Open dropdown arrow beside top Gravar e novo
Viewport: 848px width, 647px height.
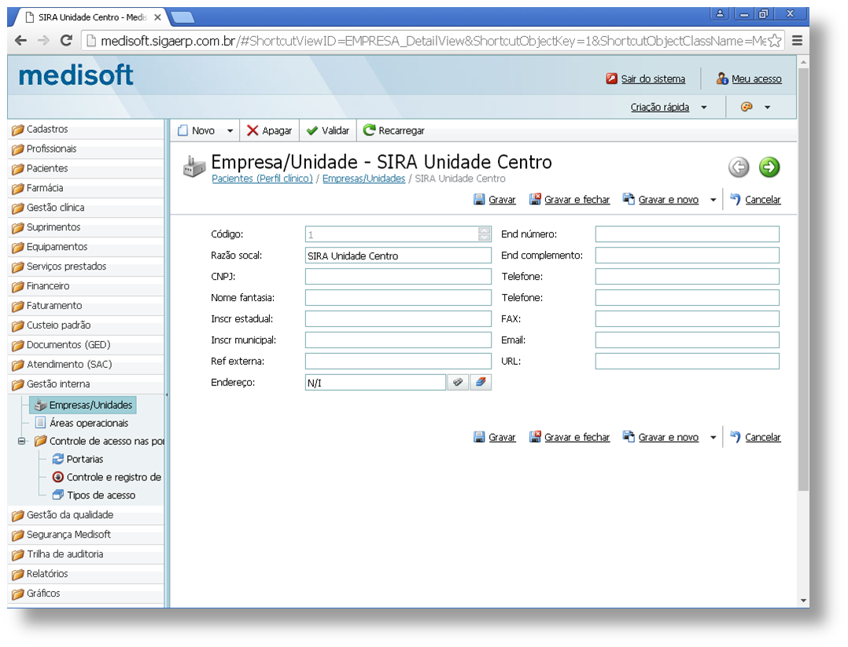(713, 200)
